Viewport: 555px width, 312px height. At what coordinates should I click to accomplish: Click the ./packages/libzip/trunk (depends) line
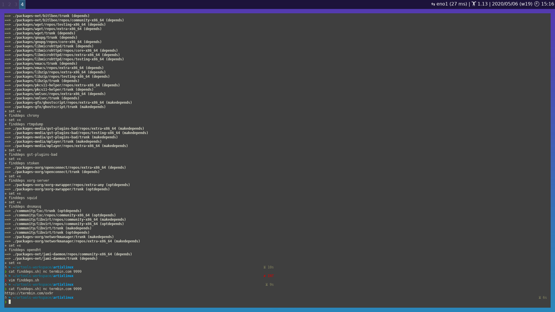[42, 81]
